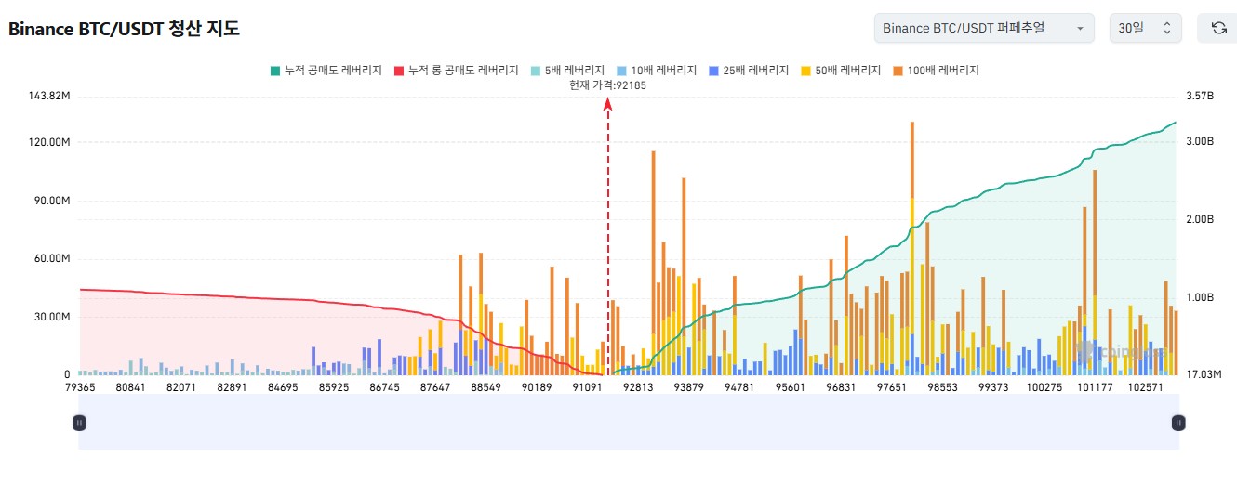Click the Binance BTC/USDT 청산 지도 title
The height and width of the screenshot is (483, 1237).
[x=125, y=29]
